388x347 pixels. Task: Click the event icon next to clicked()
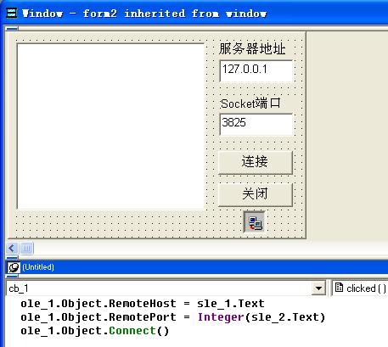(339, 288)
